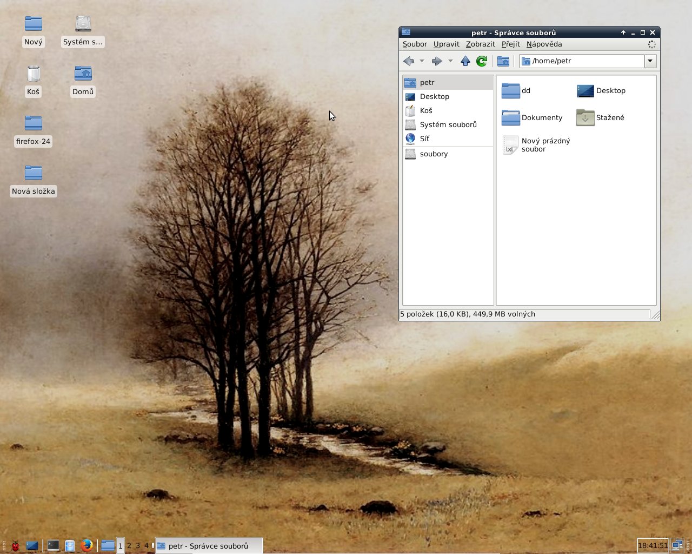Select Desktop in the side panel
Image resolution: width=692 pixels, height=554 pixels.
tap(448, 96)
